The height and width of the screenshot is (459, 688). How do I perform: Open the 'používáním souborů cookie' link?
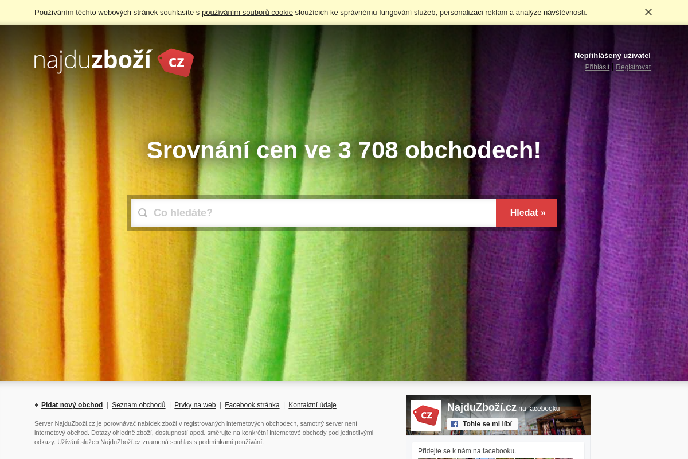click(247, 12)
